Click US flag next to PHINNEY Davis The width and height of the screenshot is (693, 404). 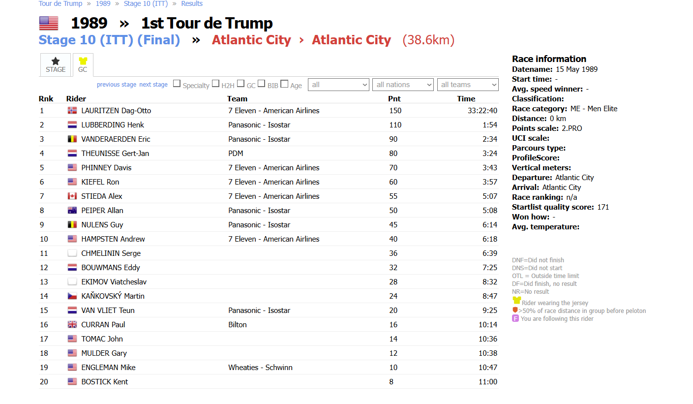point(72,168)
